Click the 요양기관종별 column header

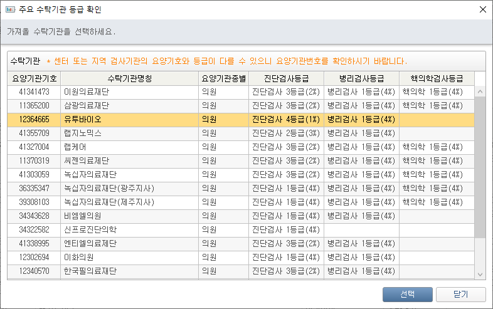(224, 78)
